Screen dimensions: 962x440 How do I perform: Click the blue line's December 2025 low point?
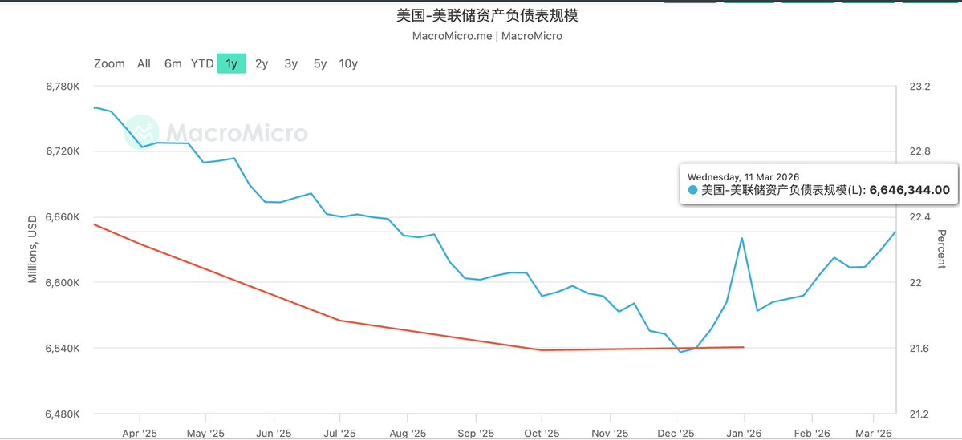pos(680,352)
